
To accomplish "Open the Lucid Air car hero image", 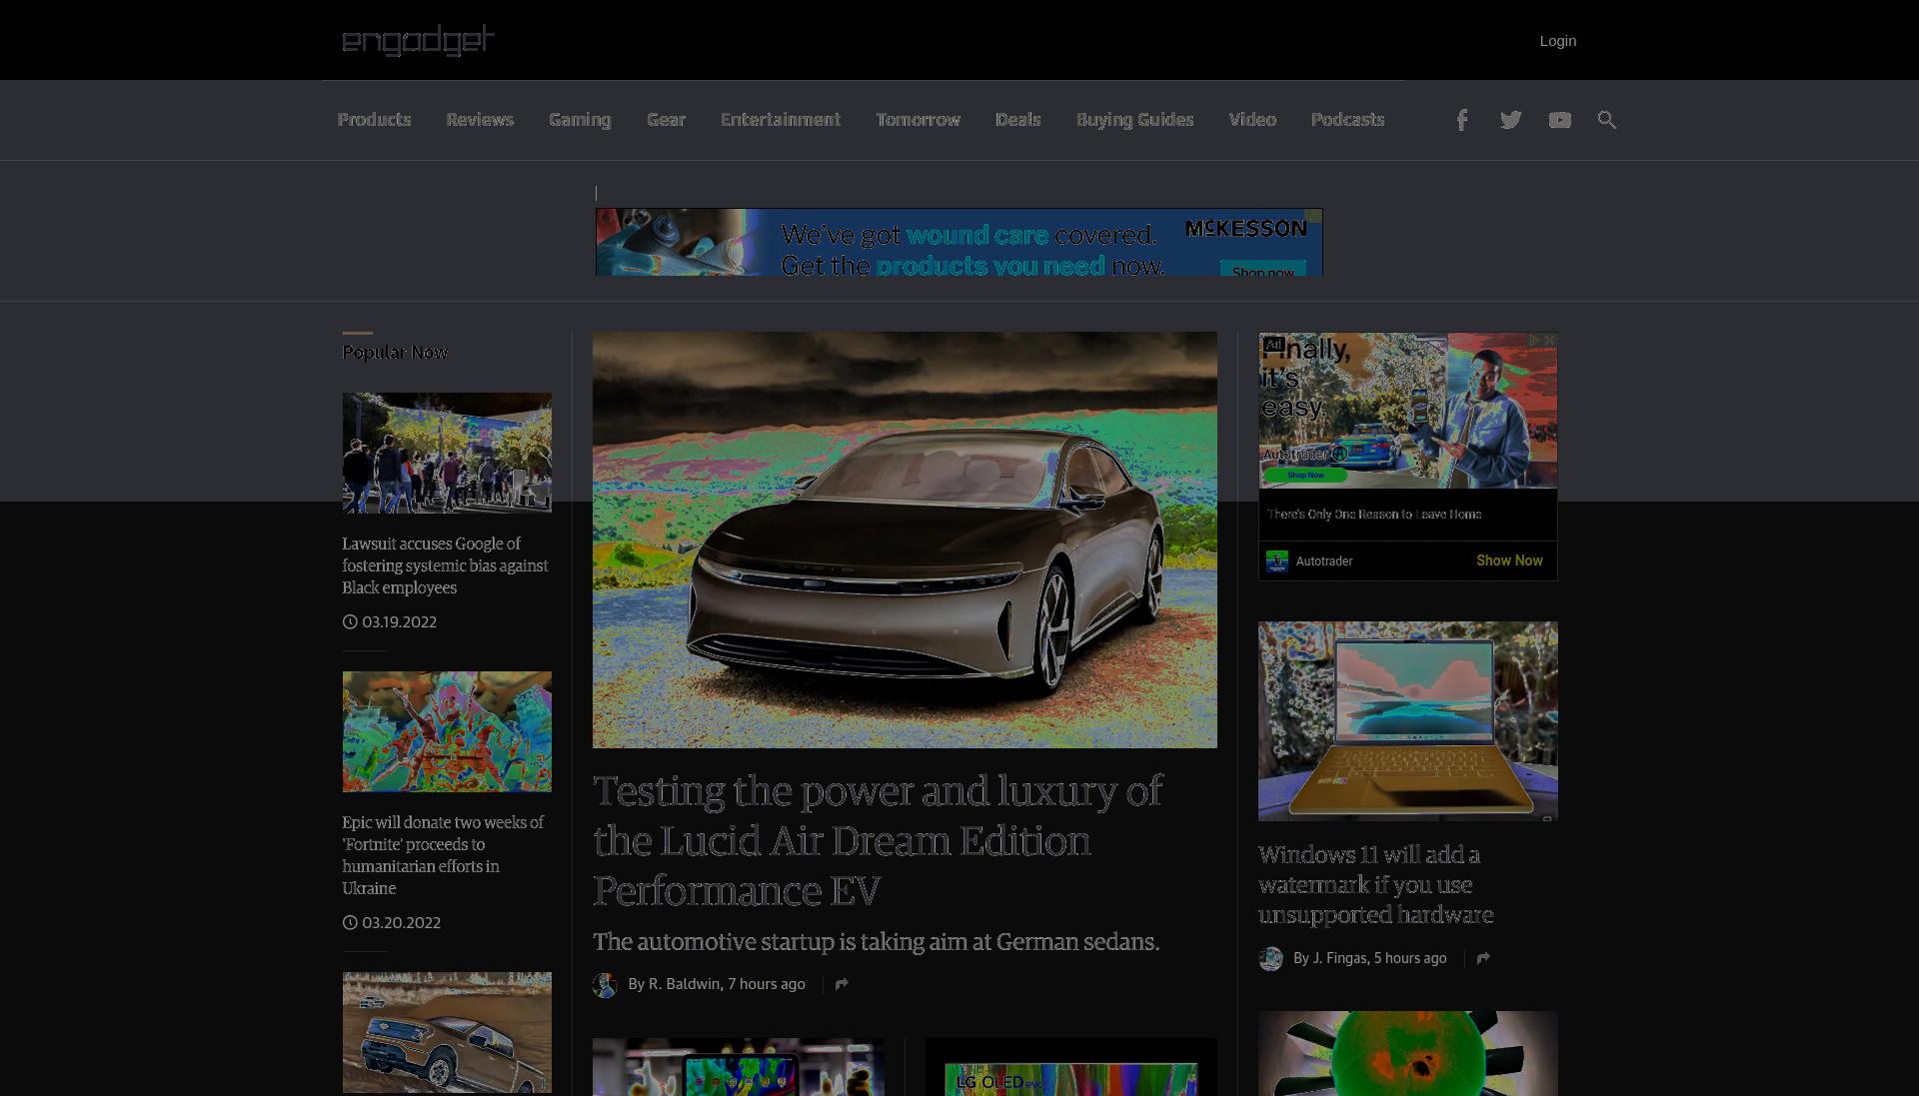I will coord(905,540).
